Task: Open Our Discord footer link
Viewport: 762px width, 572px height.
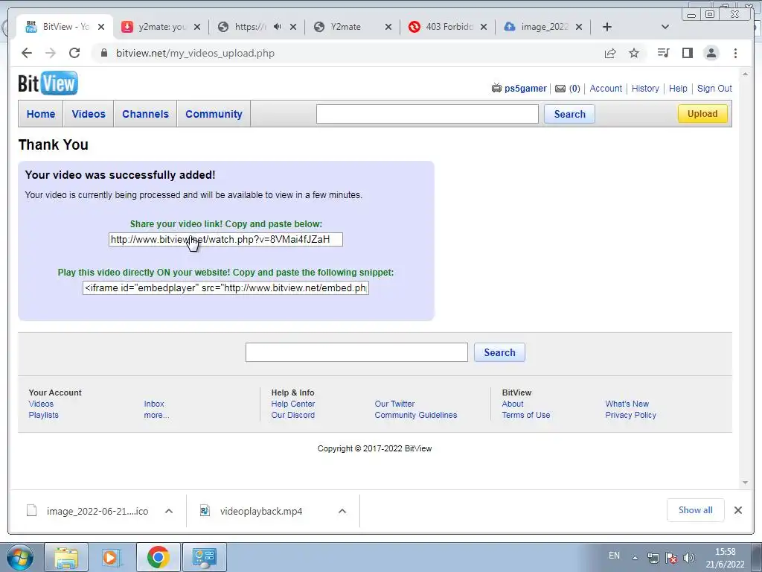Action: [x=293, y=415]
